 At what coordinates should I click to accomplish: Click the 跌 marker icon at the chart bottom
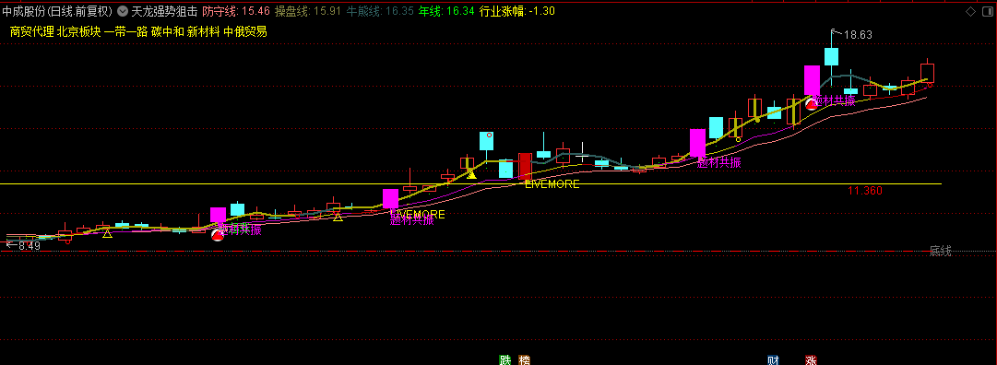coord(505,359)
